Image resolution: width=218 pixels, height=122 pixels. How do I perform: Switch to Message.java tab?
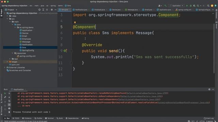(x=132, y=10)
